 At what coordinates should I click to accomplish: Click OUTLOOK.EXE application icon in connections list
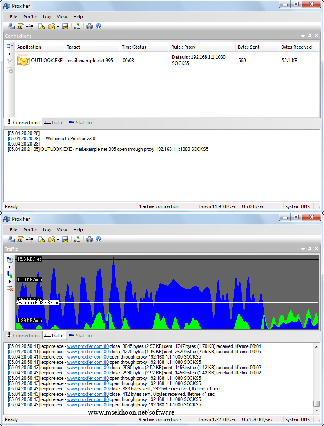pos(23,60)
